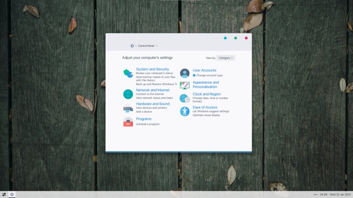Screen dimensions: 353x198
Task: Open the taskbar clock and date
Action: [335, 195]
